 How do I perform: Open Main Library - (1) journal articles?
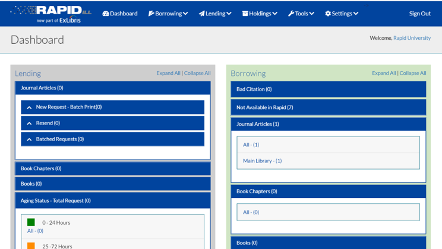tap(262, 161)
